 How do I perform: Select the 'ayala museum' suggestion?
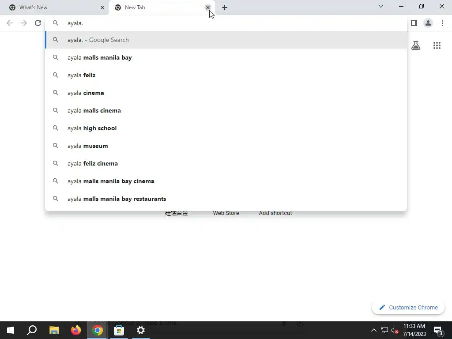click(x=226, y=146)
